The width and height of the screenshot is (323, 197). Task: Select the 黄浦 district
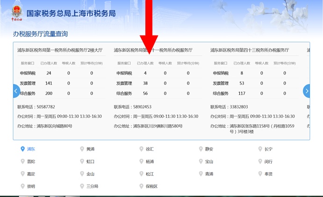coord(90,149)
